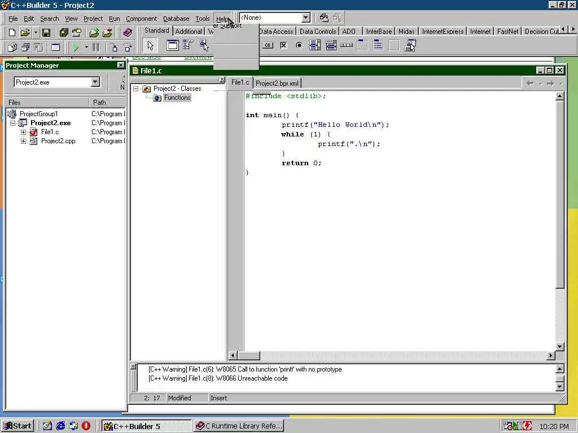Save the file with floppy icon
The height and width of the screenshot is (433, 578).
[x=46, y=32]
